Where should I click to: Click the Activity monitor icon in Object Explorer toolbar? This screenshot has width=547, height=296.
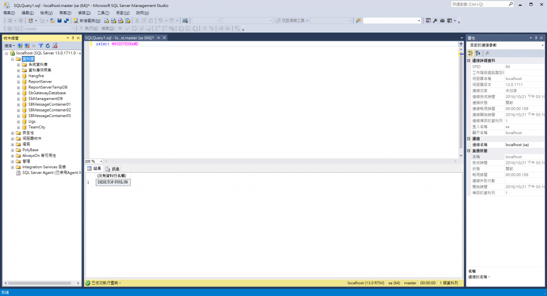[55, 46]
